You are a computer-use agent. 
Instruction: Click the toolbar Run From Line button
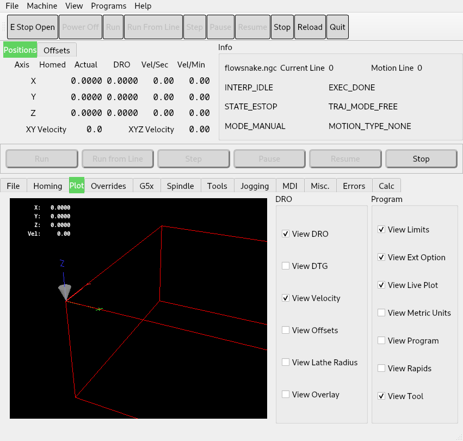point(153,27)
